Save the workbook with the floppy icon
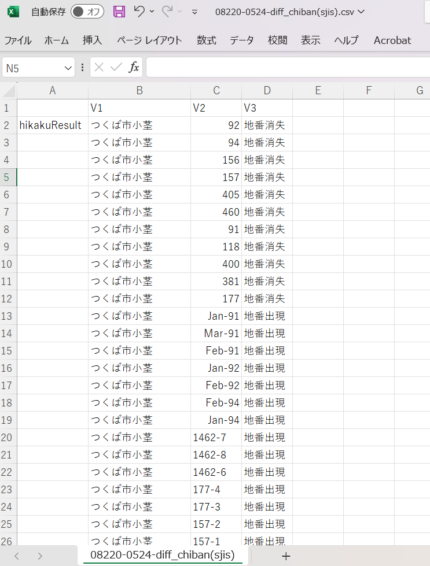 tap(119, 12)
